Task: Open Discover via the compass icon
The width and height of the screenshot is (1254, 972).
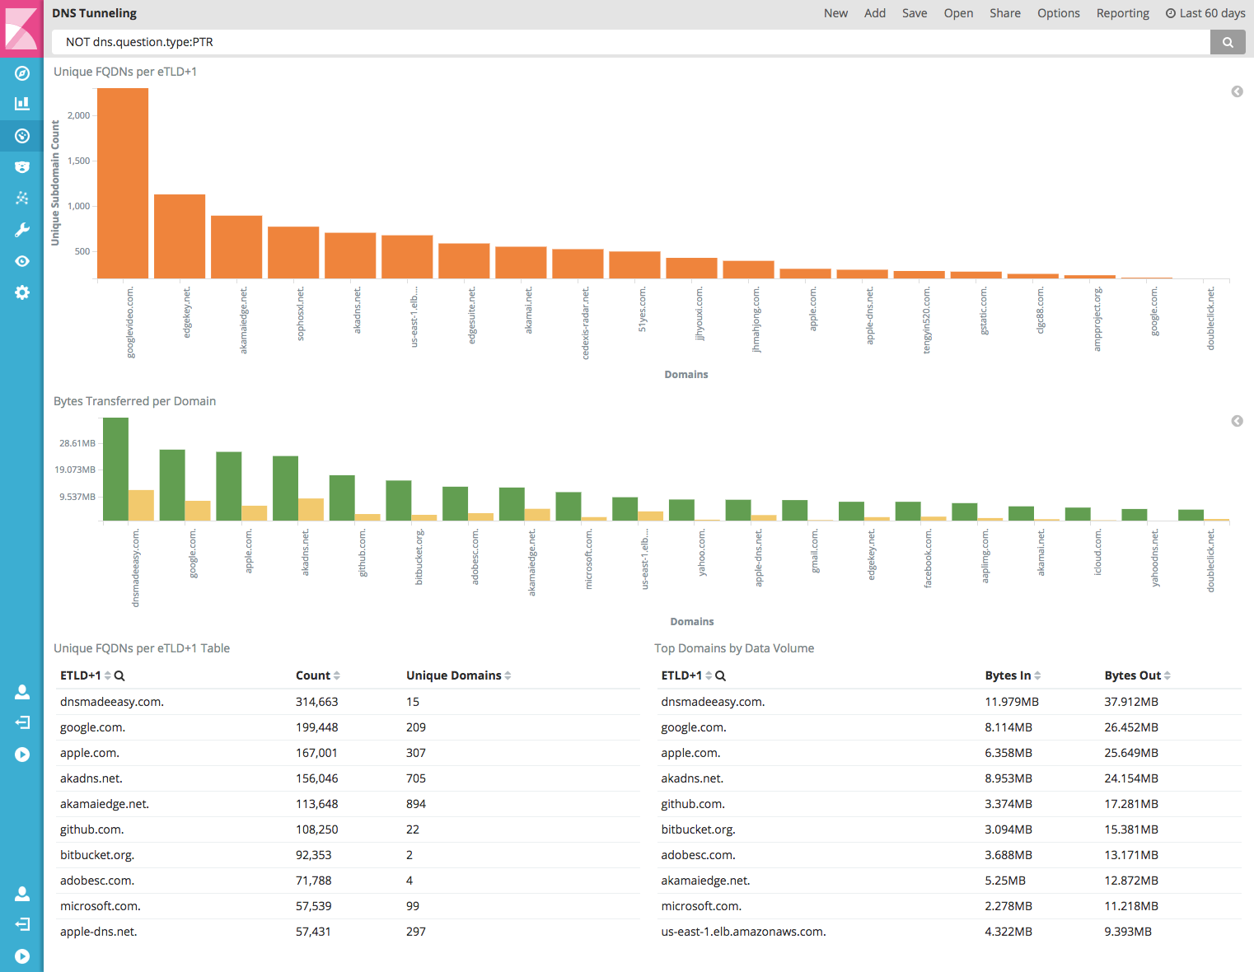Action: [22, 73]
